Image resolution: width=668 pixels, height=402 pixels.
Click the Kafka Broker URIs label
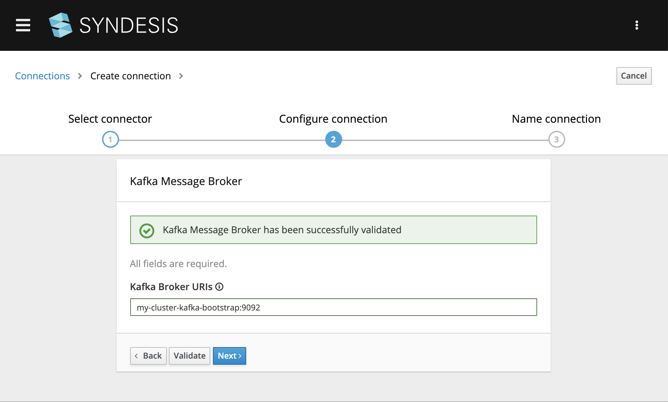pyautogui.click(x=171, y=287)
